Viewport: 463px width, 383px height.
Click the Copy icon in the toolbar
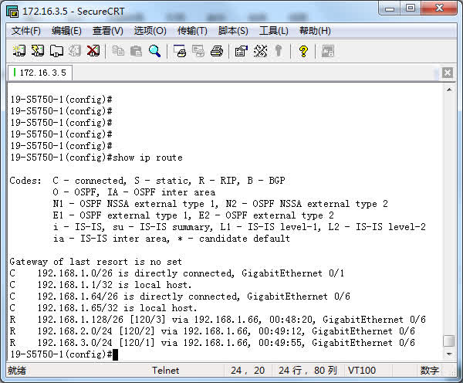pos(118,51)
